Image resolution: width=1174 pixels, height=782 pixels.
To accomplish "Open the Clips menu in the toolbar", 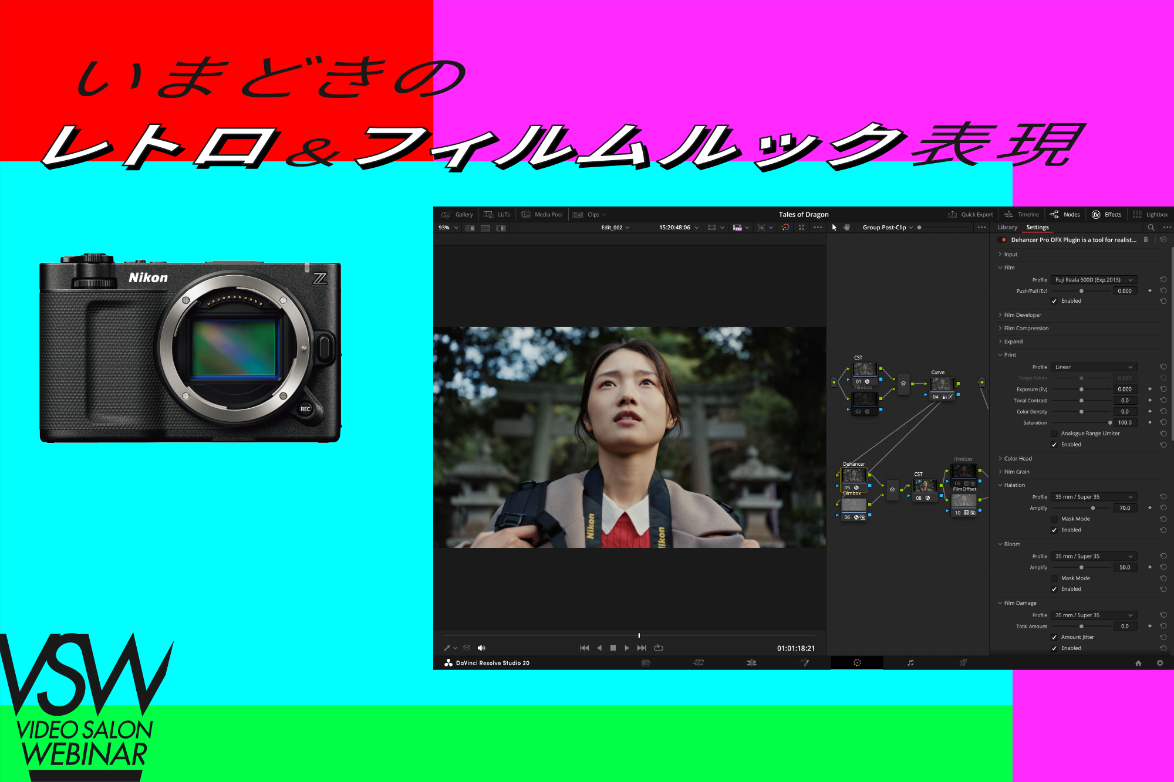I will point(594,214).
